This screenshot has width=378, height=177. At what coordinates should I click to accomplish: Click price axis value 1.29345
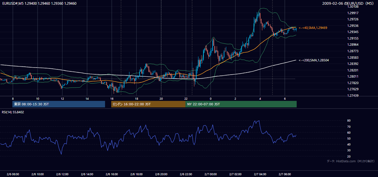[353, 32]
